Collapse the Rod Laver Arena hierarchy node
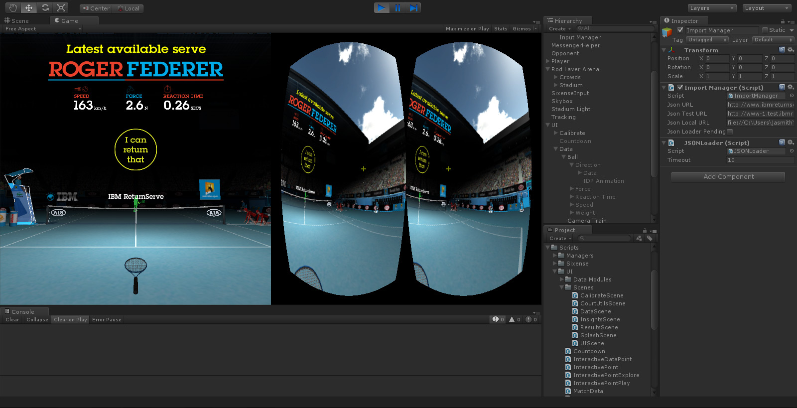The width and height of the screenshot is (797, 408). point(548,69)
